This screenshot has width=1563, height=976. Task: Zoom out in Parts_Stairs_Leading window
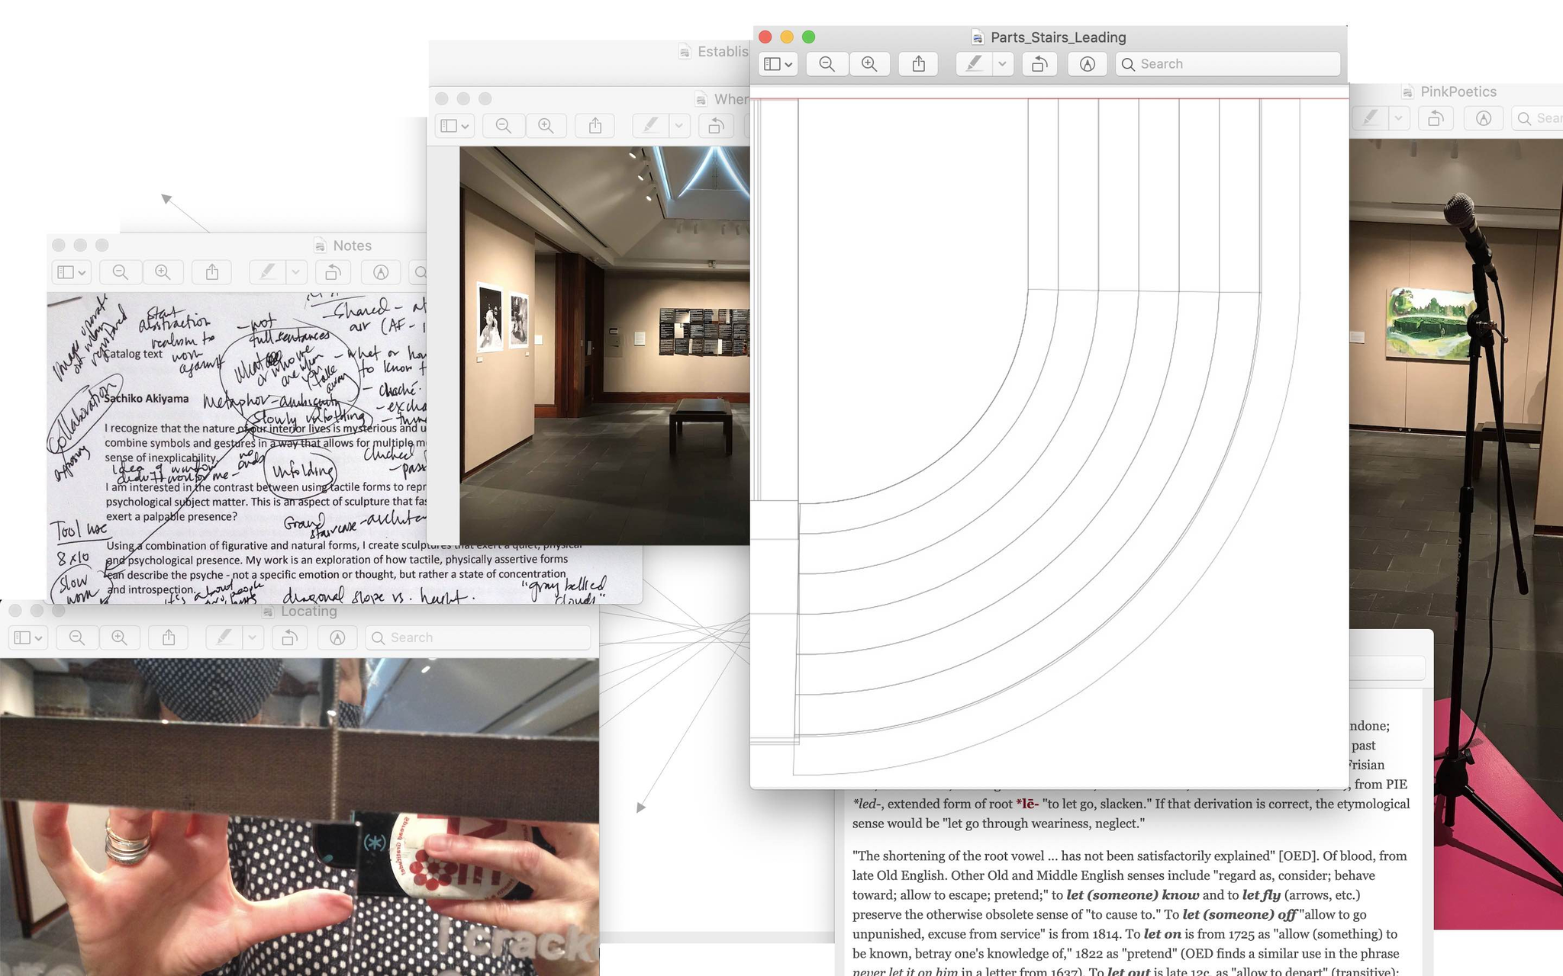[x=827, y=64]
